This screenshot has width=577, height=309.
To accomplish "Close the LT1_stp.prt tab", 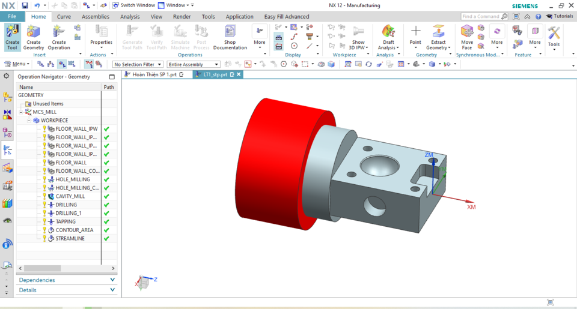I will 239,74.
